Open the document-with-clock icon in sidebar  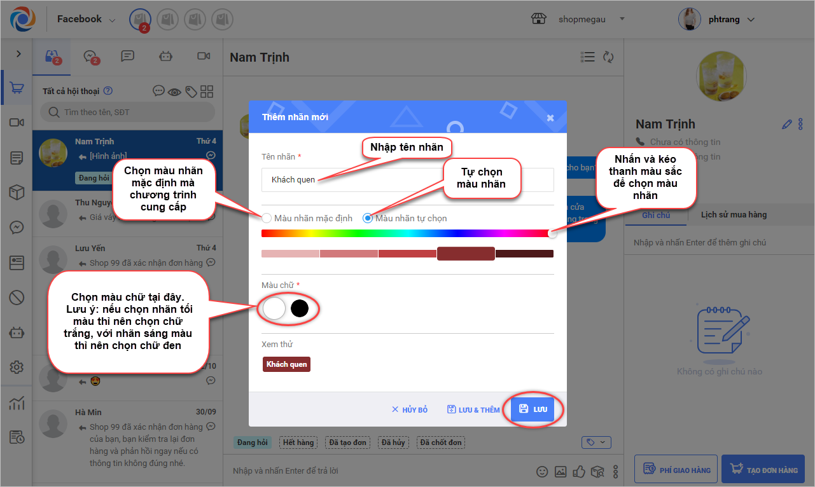17,437
